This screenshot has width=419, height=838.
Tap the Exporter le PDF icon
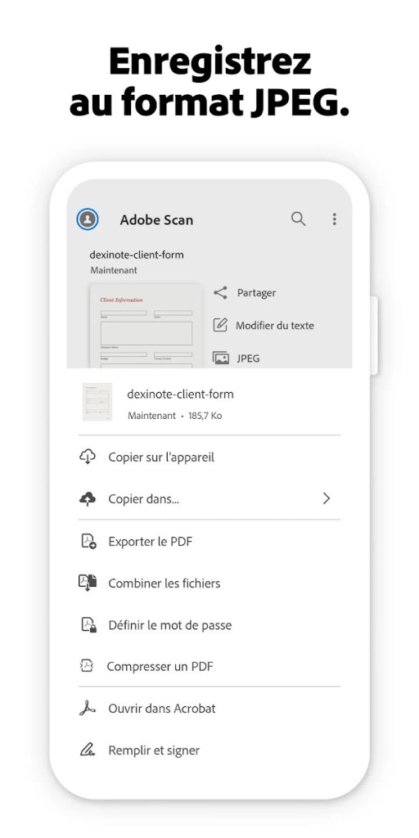[x=88, y=542]
